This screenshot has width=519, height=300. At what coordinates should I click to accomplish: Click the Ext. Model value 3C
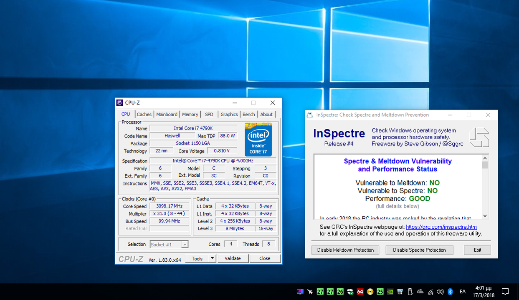point(214,176)
